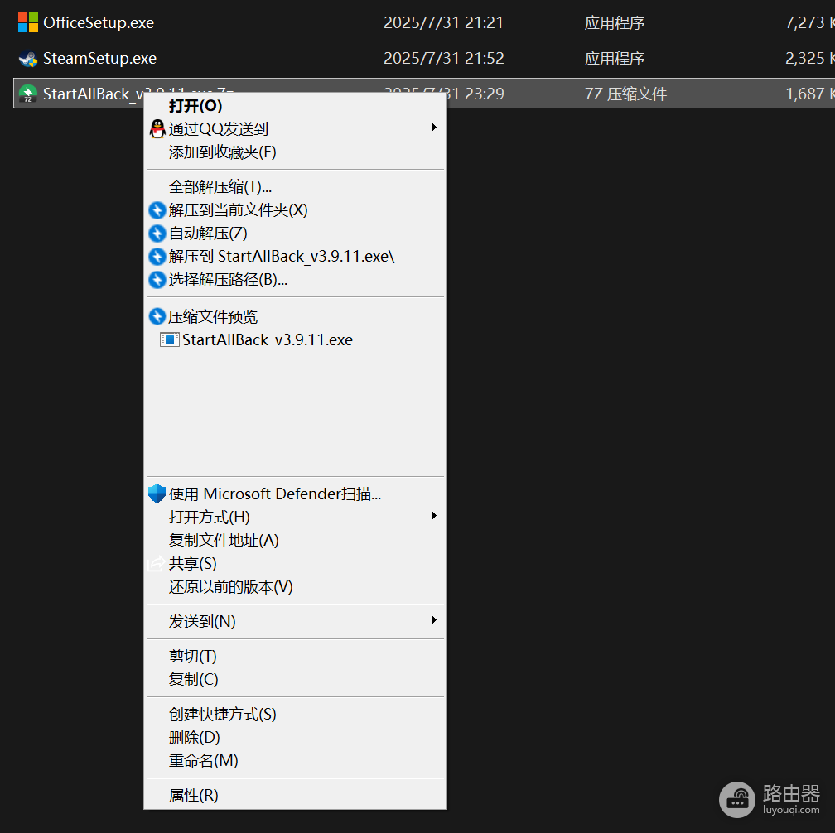Click the SteamSetup.exe Steam icon
Screen dimensions: 835x833
coord(27,58)
